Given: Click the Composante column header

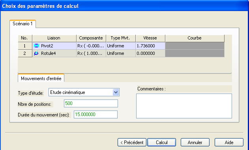Looking at the screenshot, I should pos(91,38).
